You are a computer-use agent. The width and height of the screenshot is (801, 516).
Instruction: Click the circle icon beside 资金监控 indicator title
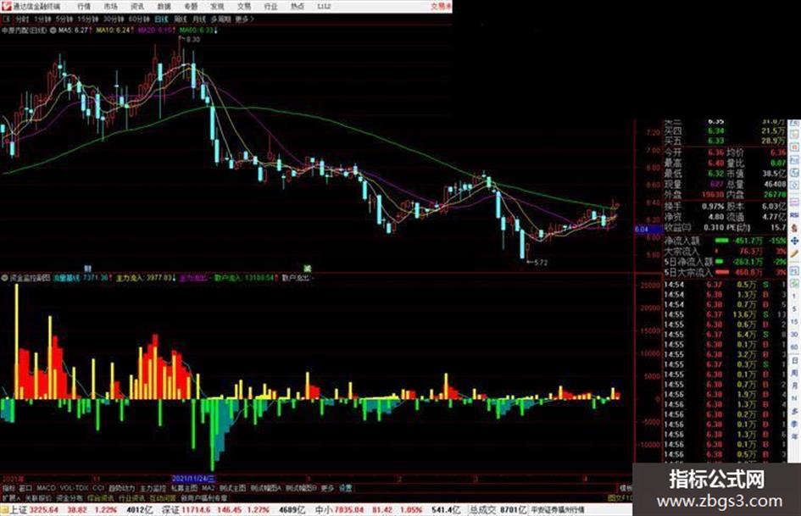[4, 279]
